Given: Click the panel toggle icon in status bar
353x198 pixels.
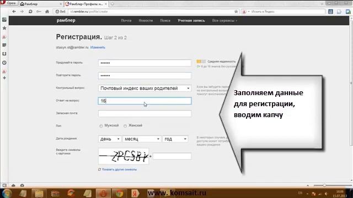Looking at the screenshot, I should coord(4,185).
